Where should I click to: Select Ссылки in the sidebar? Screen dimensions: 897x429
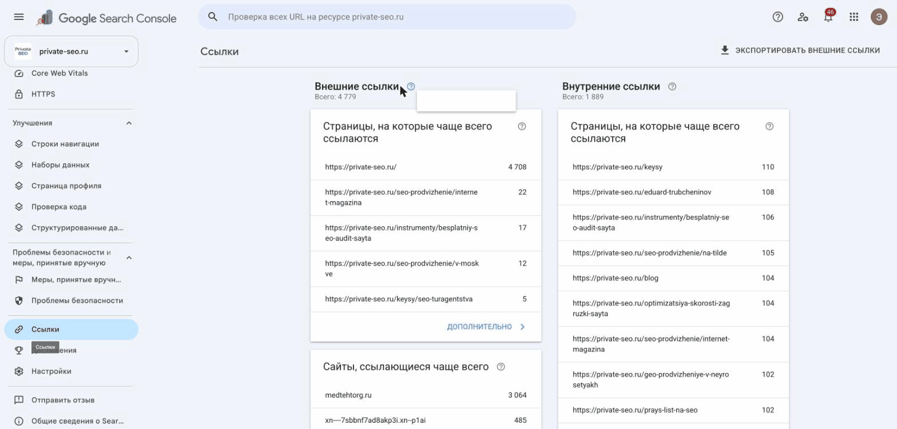pos(71,330)
